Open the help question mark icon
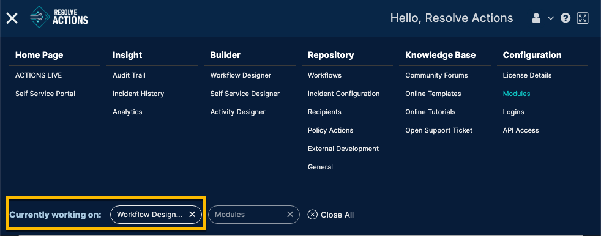The width and height of the screenshot is (601, 236). (x=566, y=18)
